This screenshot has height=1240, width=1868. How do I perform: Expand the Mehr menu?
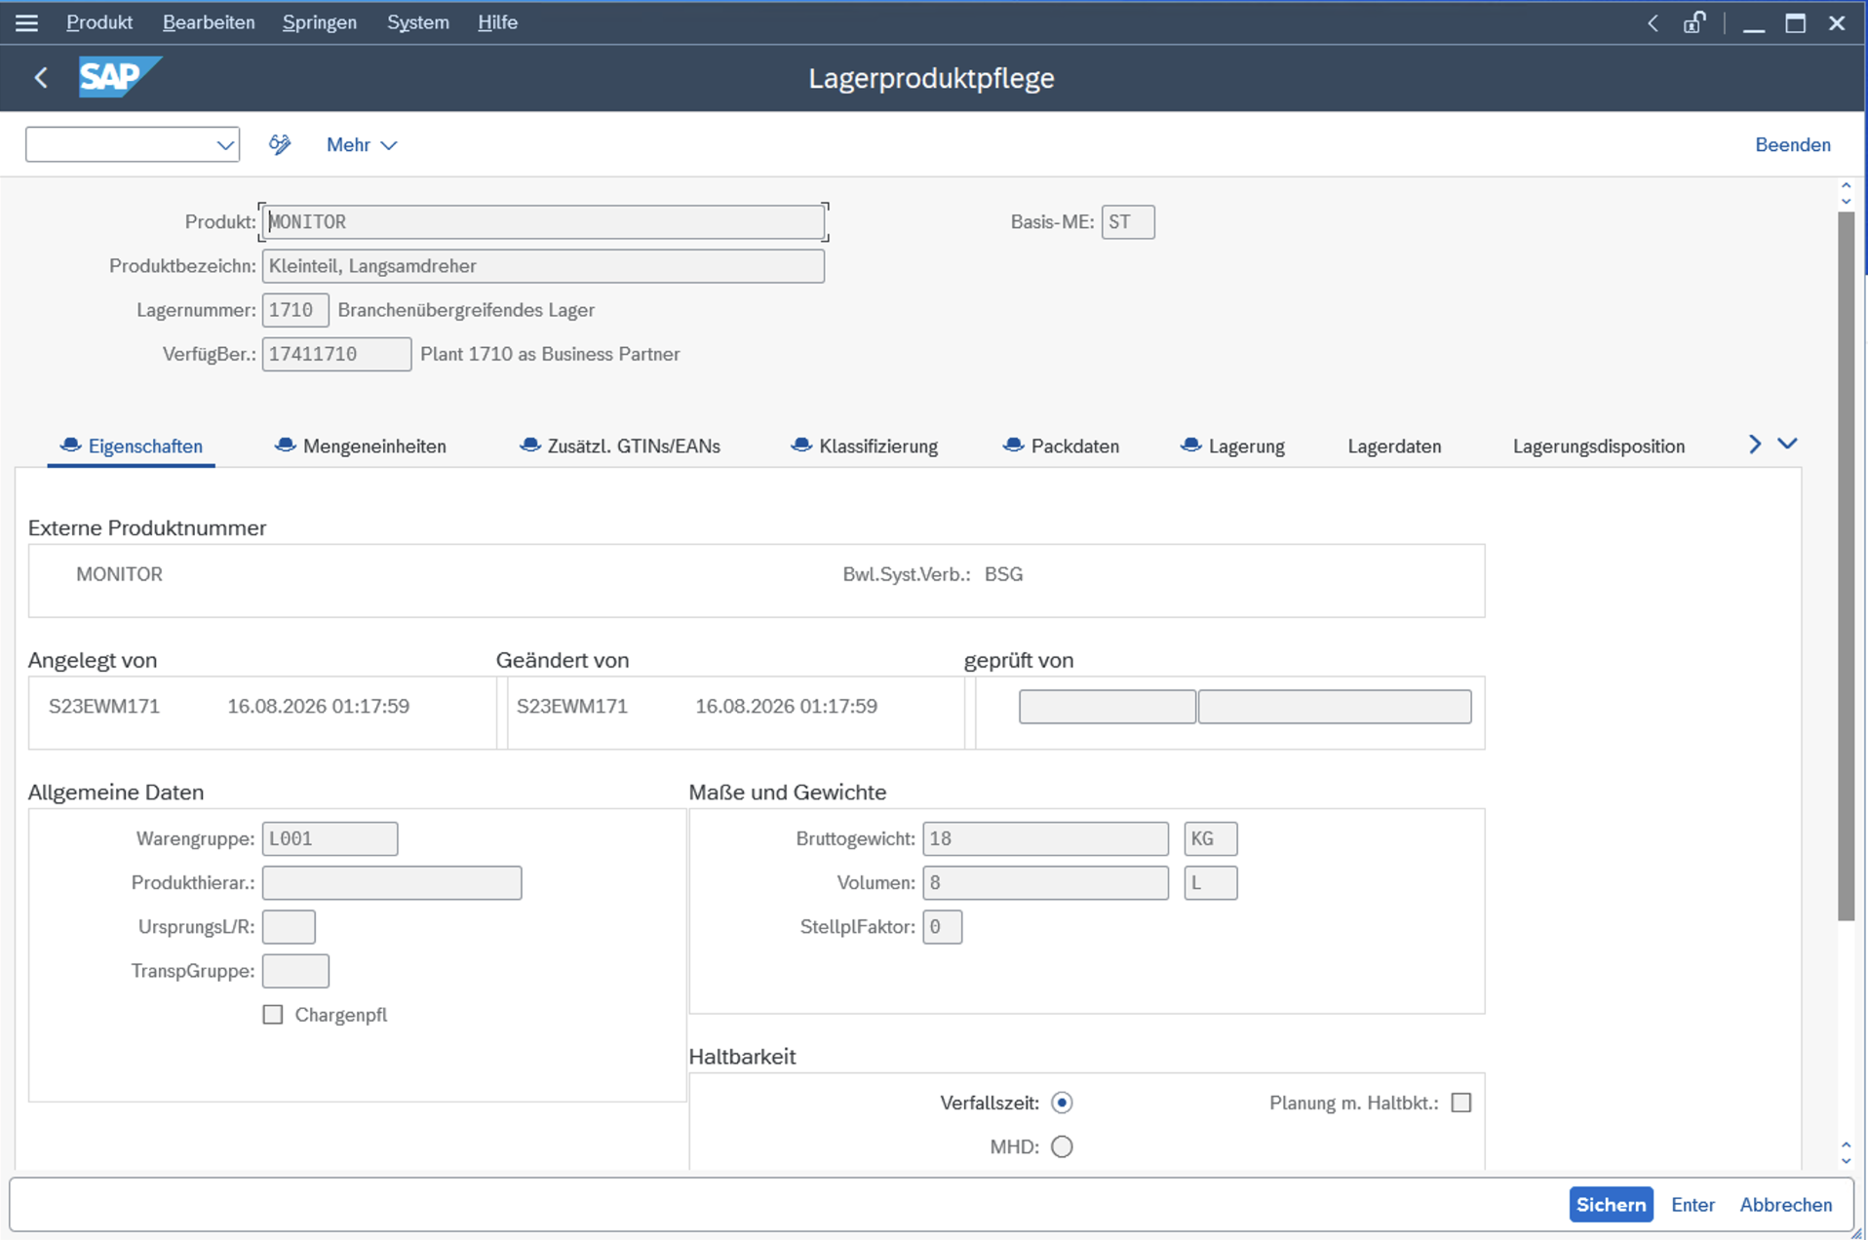[x=362, y=144]
